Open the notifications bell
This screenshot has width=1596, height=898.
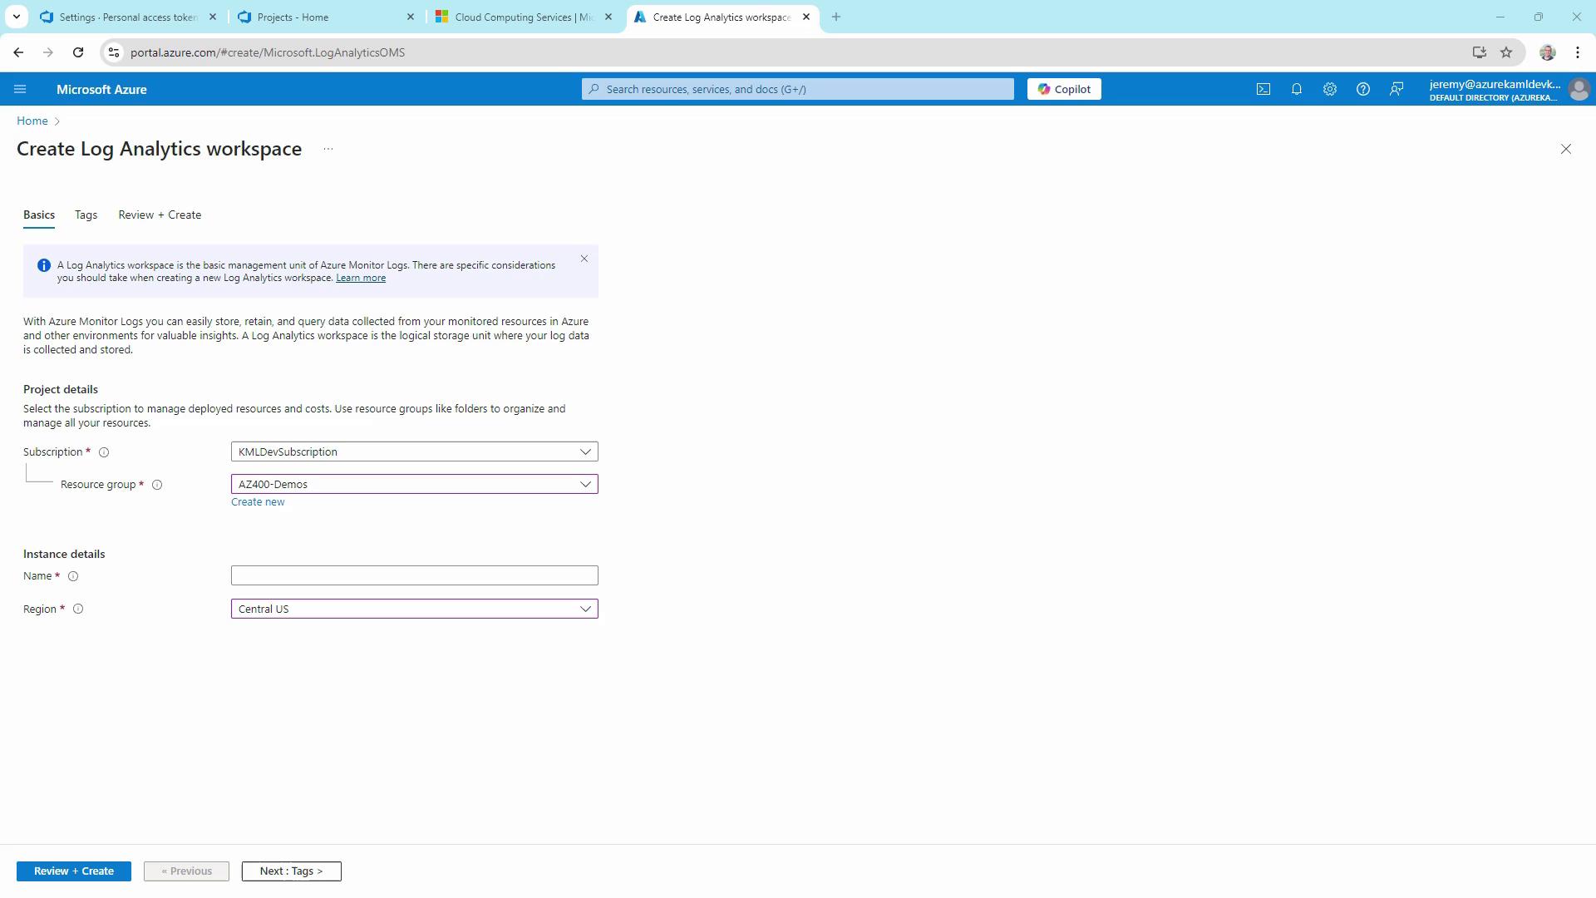click(x=1296, y=89)
